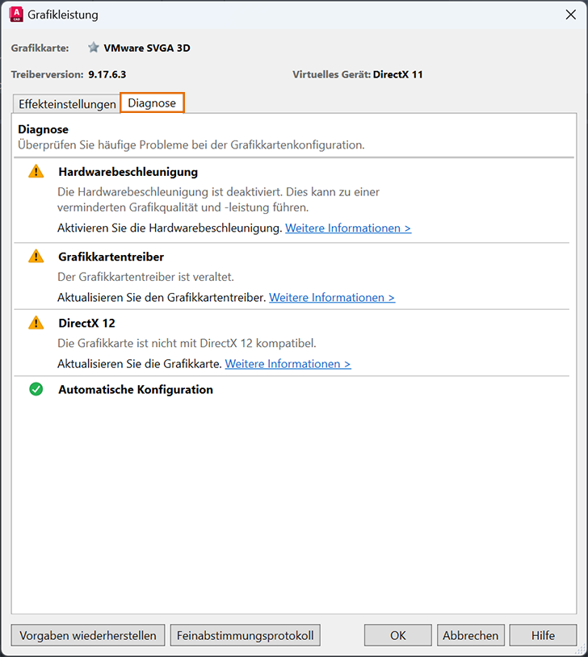Click the DirectX 11 virtual device value
The height and width of the screenshot is (657, 588).
coord(398,74)
